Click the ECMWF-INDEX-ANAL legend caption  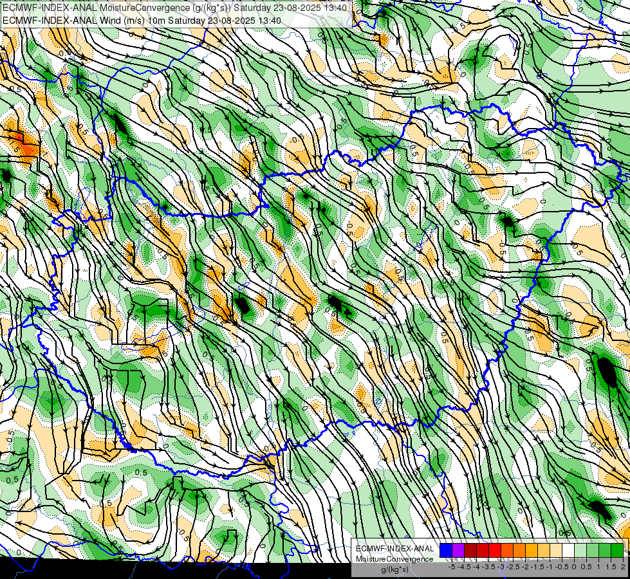pyautogui.click(x=394, y=549)
